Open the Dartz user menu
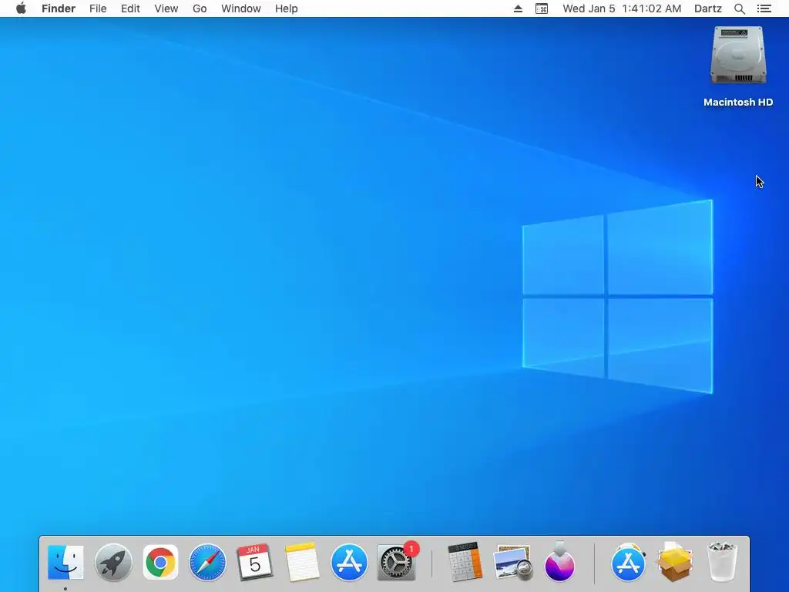The width and height of the screenshot is (789, 592). [708, 8]
